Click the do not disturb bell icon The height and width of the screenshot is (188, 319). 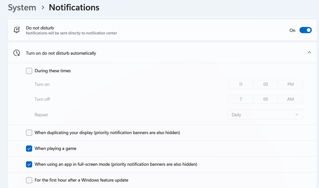[17, 30]
